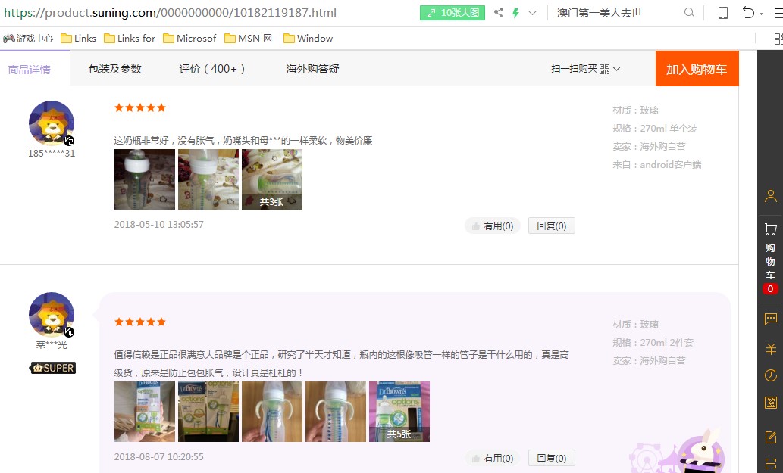Click the green lightning speed-mode icon
Viewport: 783px width, 473px height.
point(516,13)
